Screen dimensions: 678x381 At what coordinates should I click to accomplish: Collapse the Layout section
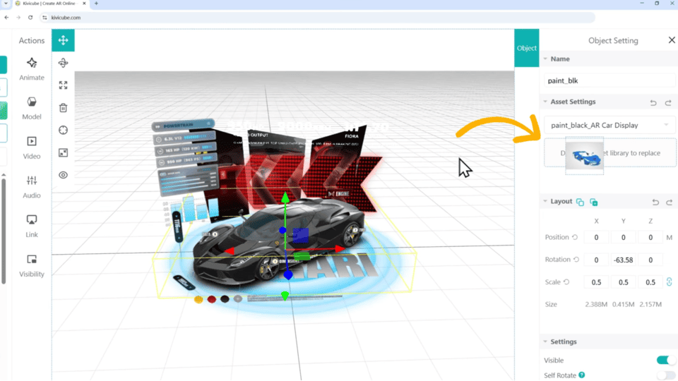545,201
